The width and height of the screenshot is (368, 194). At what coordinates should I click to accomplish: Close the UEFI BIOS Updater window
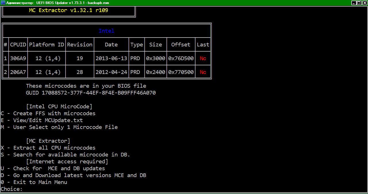(x=364, y=3)
